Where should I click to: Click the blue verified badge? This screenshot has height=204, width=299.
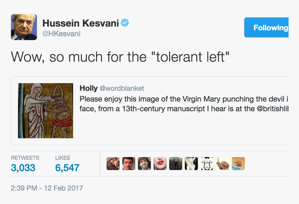click(x=125, y=23)
